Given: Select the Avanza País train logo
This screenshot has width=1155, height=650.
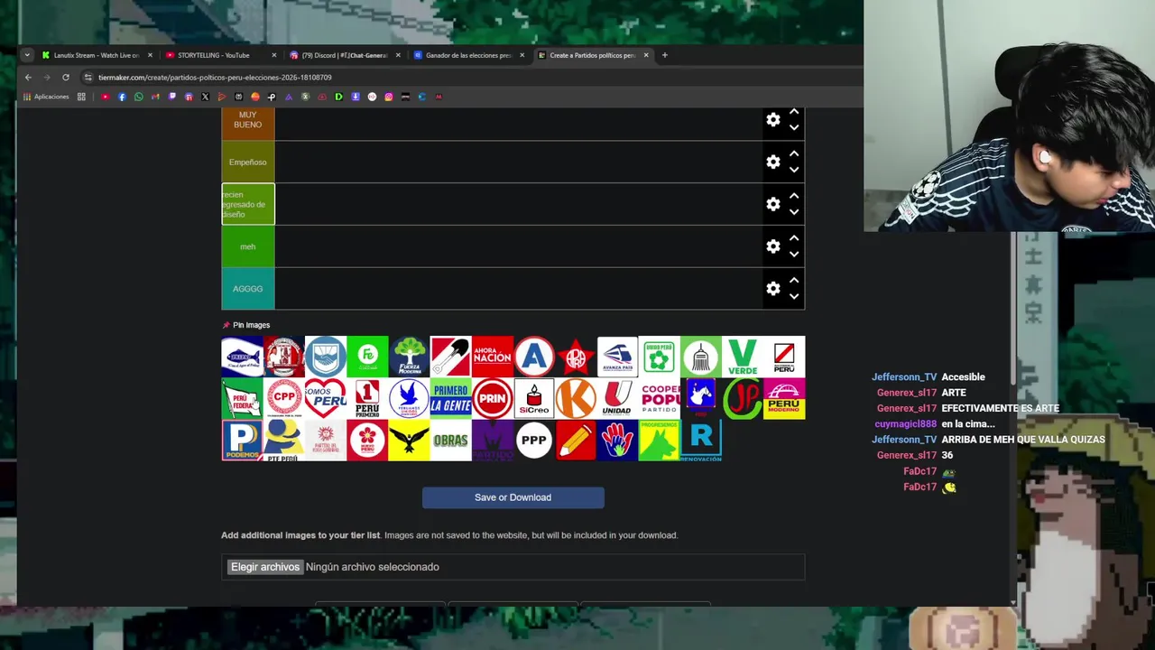Looking at the screenshot, I should [617, 357].
